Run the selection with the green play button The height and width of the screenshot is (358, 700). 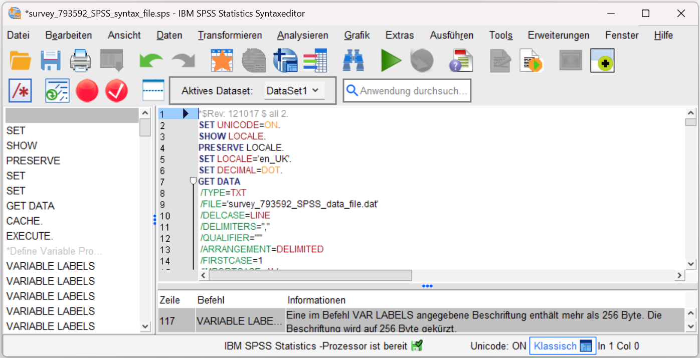pos(391,61)
